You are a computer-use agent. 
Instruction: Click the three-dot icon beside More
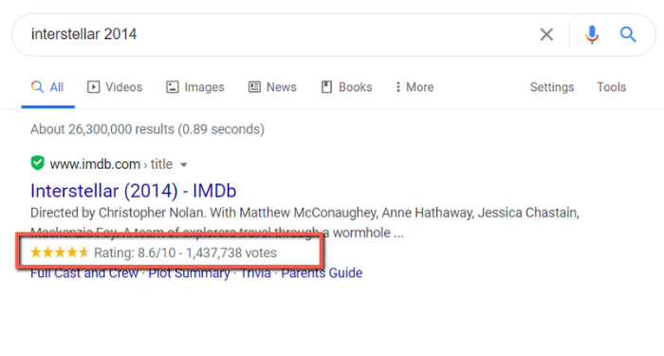[x=397, y=87]
